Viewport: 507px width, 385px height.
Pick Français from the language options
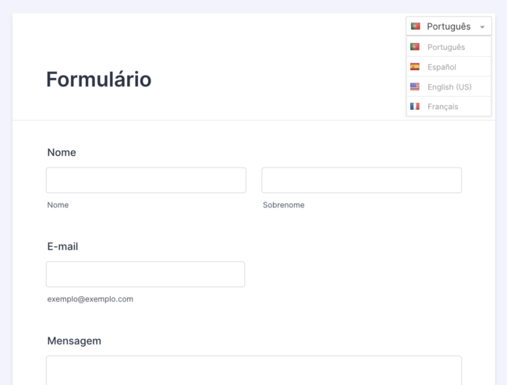click(443, 106)
